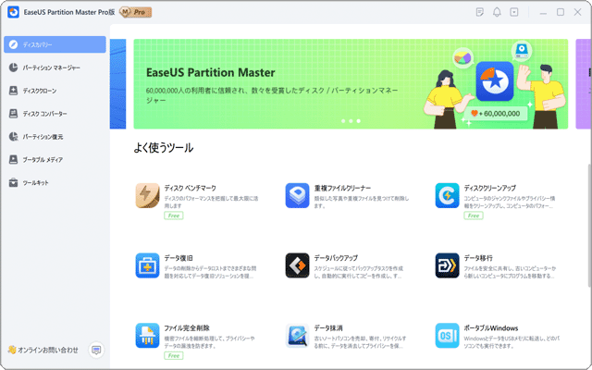The height and width of the screenshot is (370, 592).
Task: Open the データ復旧 tool icon
Action: click(148, 265)
